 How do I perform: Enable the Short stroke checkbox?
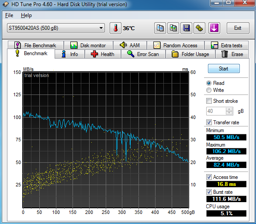pyautogui.click(x=209, y=101)
